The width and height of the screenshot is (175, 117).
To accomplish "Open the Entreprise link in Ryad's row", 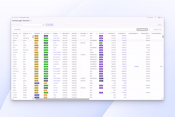I will [x=56, y=36].
